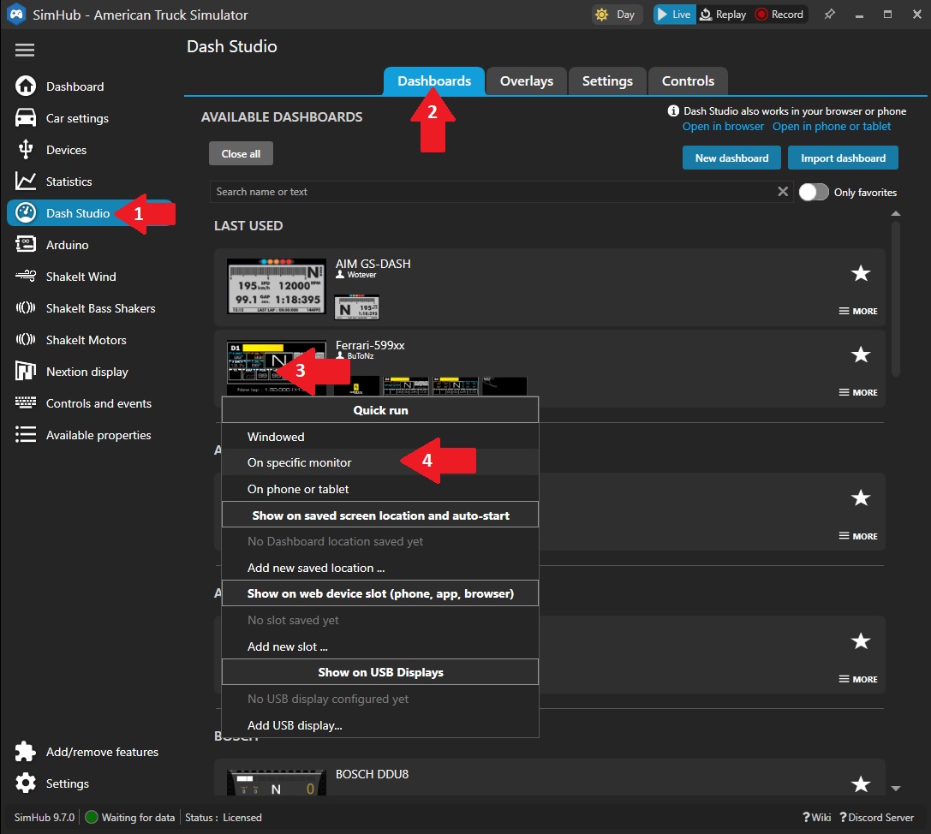Switch to Live mode

tap(674, 15)
